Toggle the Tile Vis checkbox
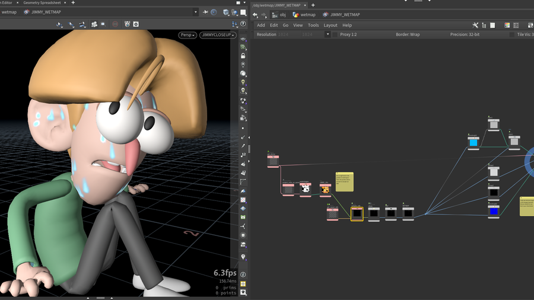Viewport: 534px width, 300px height. click(x=512, y=34)
